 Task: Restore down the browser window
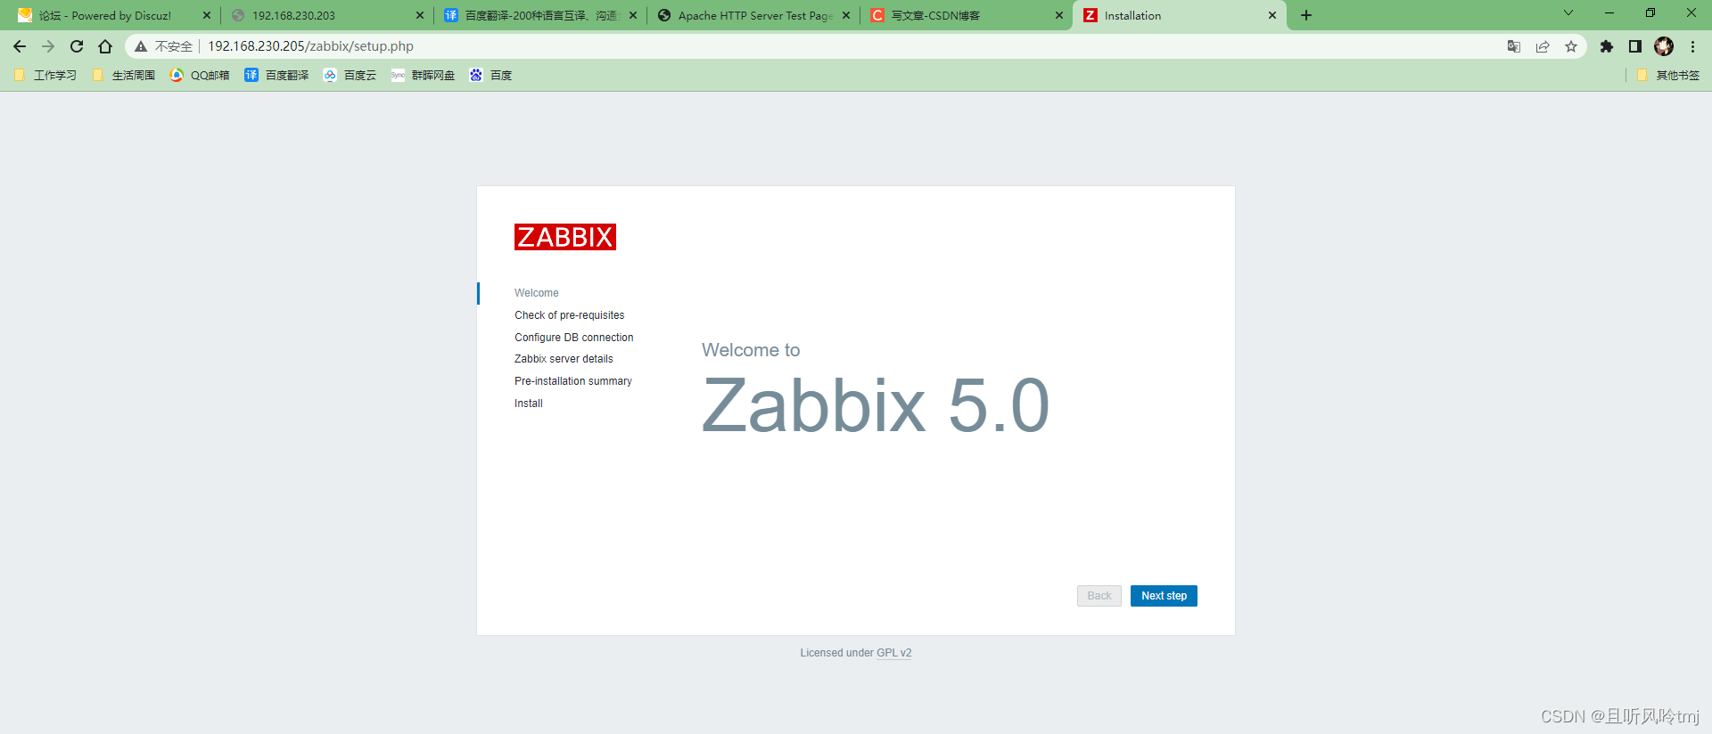point(1650,12)
